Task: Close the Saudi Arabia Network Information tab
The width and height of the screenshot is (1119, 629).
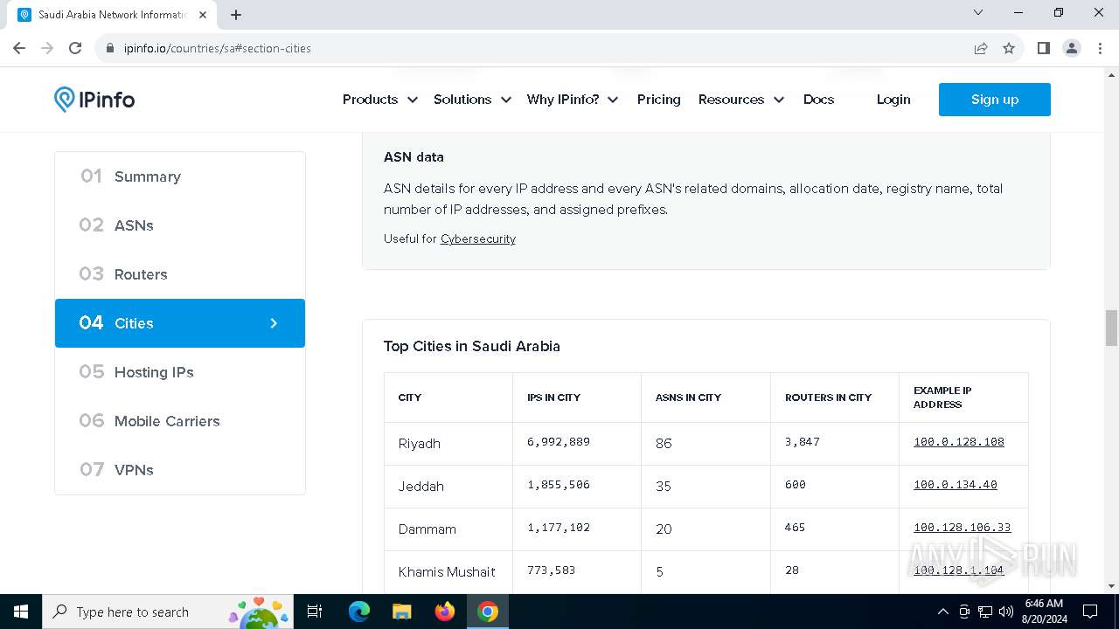Action: pyautogui.click(x=203, y=15)
